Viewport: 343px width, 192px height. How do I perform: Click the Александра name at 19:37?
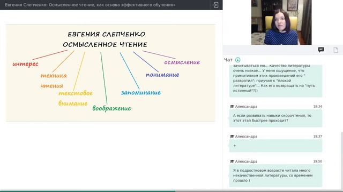click(246, 137)
